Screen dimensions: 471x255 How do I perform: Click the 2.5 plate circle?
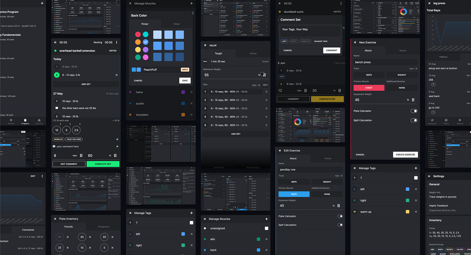pyautogui.click(x=76, y=130)
